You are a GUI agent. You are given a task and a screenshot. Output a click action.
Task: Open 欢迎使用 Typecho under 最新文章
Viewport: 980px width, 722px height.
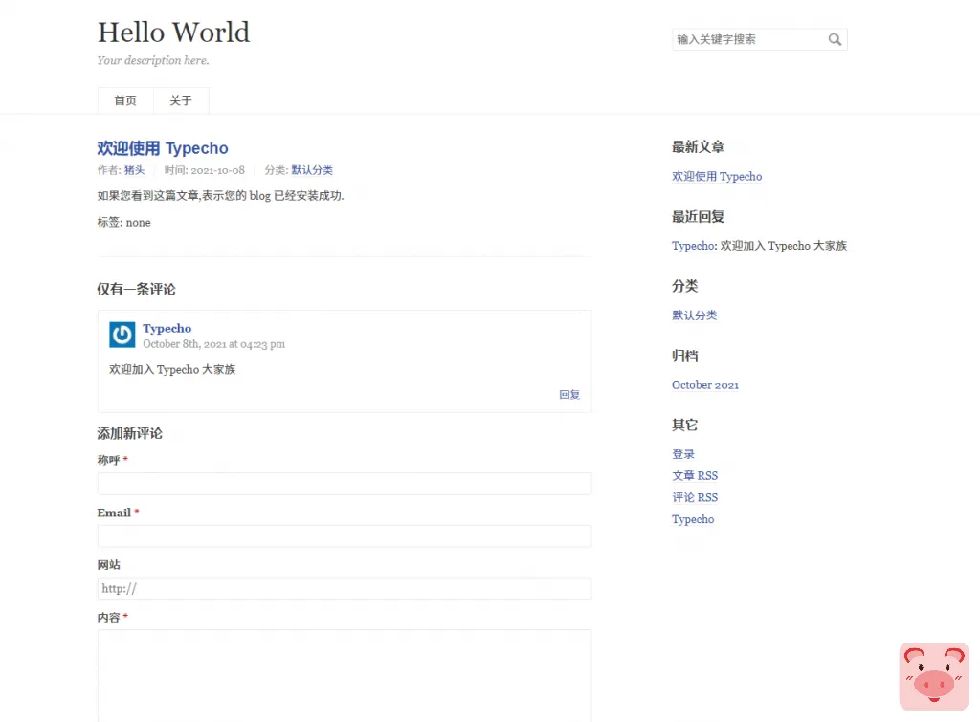point(717,176)
